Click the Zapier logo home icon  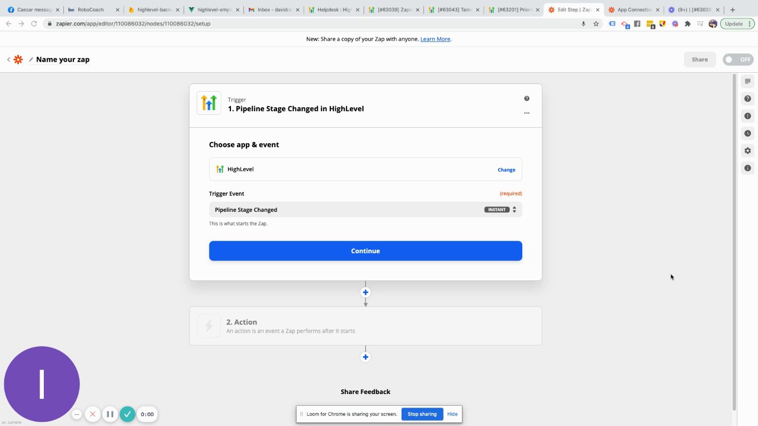(x=18, y=60)
